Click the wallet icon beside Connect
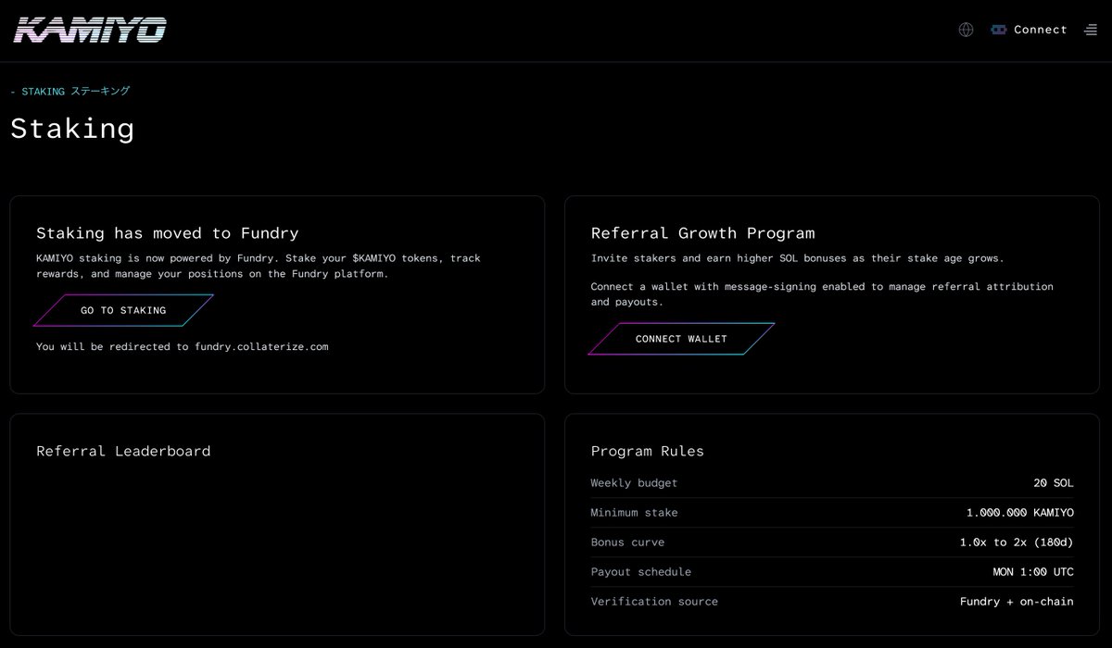 click(998, 30)
